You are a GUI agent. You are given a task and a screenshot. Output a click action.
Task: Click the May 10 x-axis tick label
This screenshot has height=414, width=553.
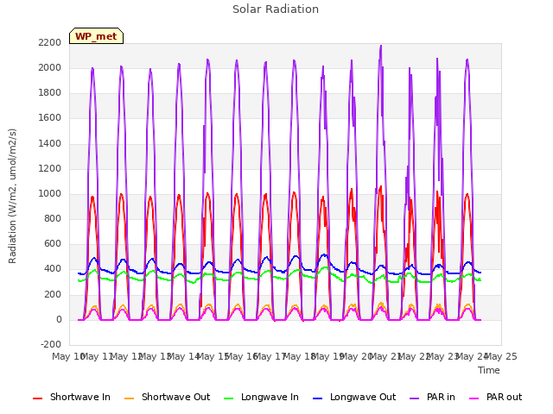(x=68, y=356)
